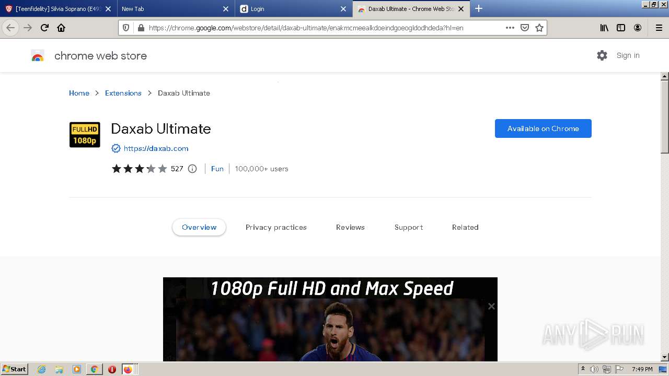Open Internet Explorer from taskbar
The height and width of the screenshot is (376, 669).
tap(41, 369)
